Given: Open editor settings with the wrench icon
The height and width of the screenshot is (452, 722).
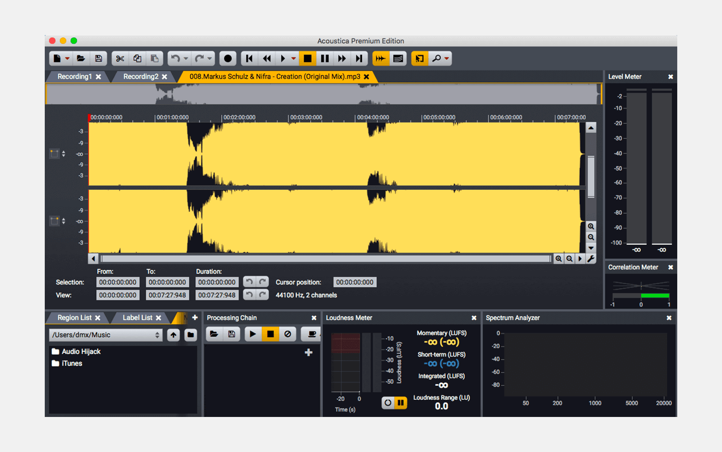Looking at the screenshot, I should pyautogui.click(x=591, y=259).
